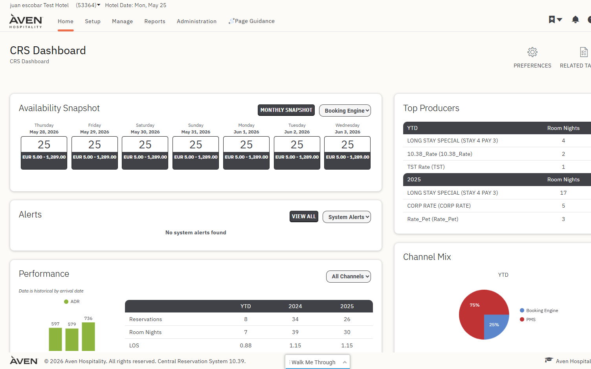Viewport: 591px width, 369px height.
Task: Open the All Channels dropdown in Performance
Action: (349, 276)
